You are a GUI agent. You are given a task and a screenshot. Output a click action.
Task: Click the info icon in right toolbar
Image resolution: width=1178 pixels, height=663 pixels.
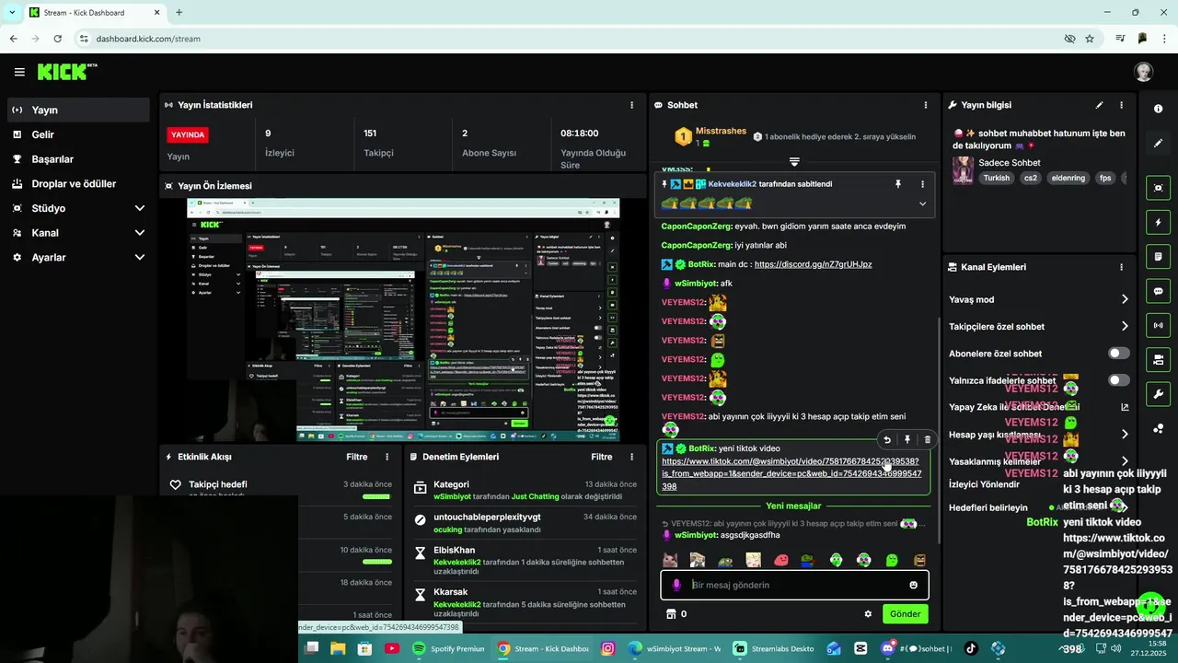tap(1158, 109)
